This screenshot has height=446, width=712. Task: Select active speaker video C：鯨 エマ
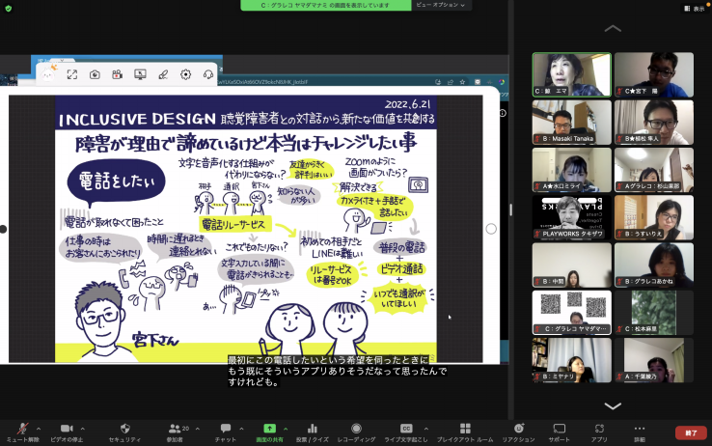pos(572,74)
